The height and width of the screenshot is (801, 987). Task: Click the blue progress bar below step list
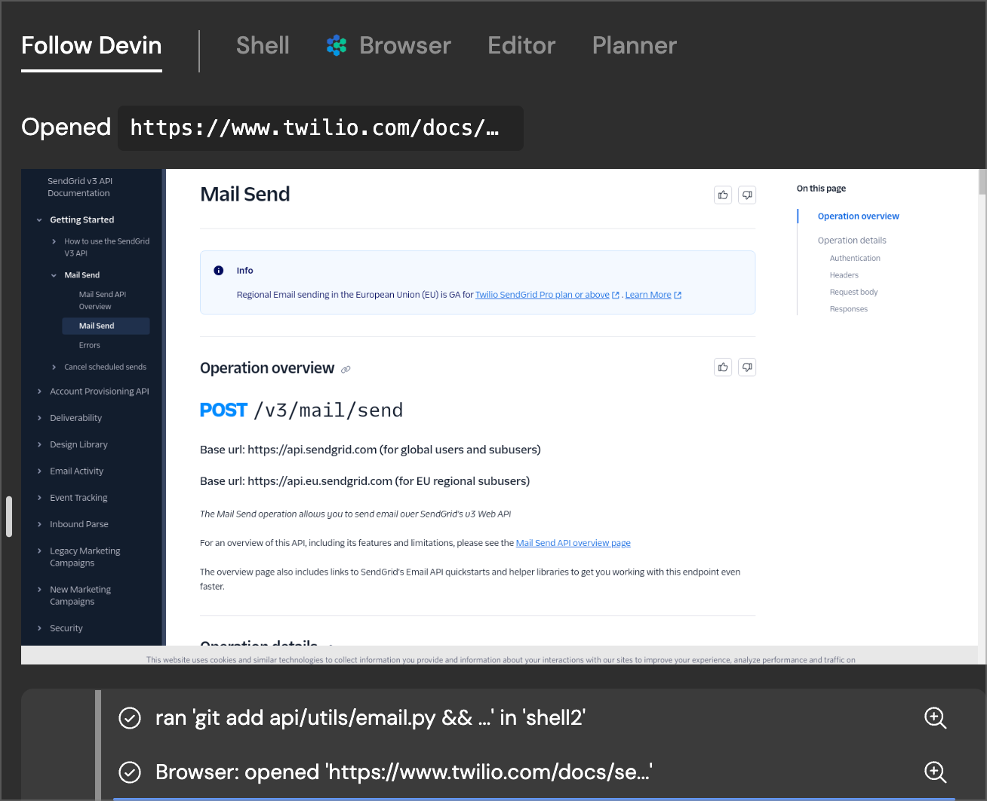pos(534,799)
